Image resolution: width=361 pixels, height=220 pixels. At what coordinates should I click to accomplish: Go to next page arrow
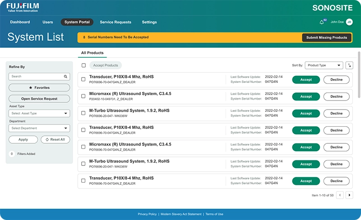tap(349, 195)
